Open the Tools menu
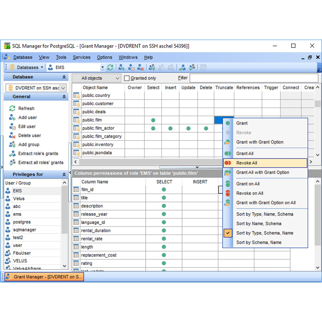The width and height of the screenshot is (322, 322). coord(61,57)
